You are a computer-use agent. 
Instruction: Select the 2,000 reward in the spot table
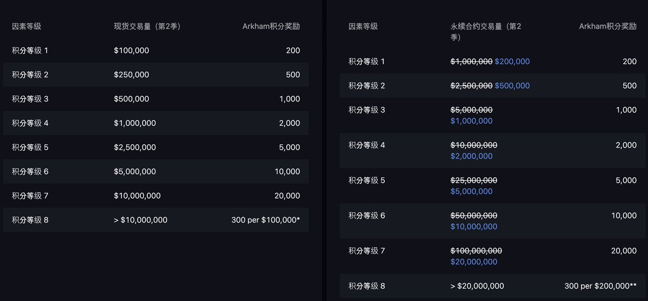(289, 123)
